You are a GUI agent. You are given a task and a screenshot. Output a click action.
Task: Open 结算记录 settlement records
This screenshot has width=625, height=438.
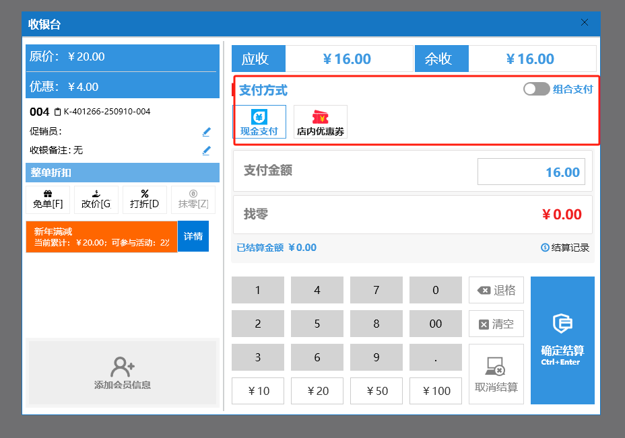pos(565,248)
